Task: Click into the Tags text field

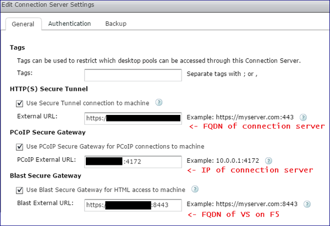Action: point(133,74)
